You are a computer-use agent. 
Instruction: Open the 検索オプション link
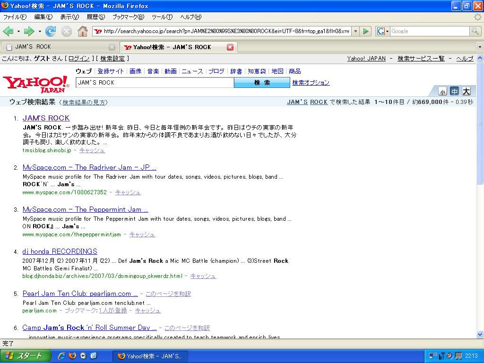click(311, 83)
